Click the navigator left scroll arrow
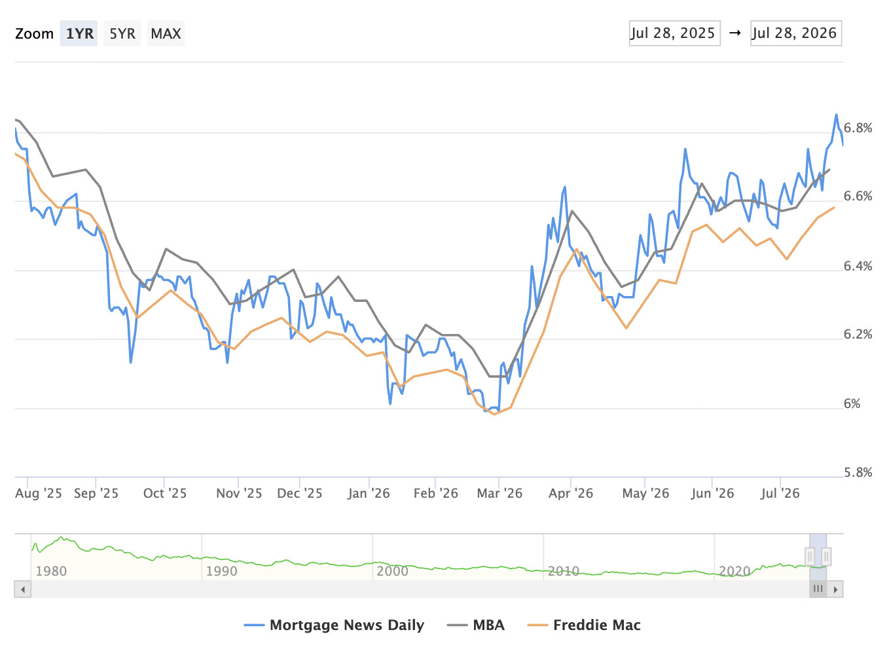 23,589
